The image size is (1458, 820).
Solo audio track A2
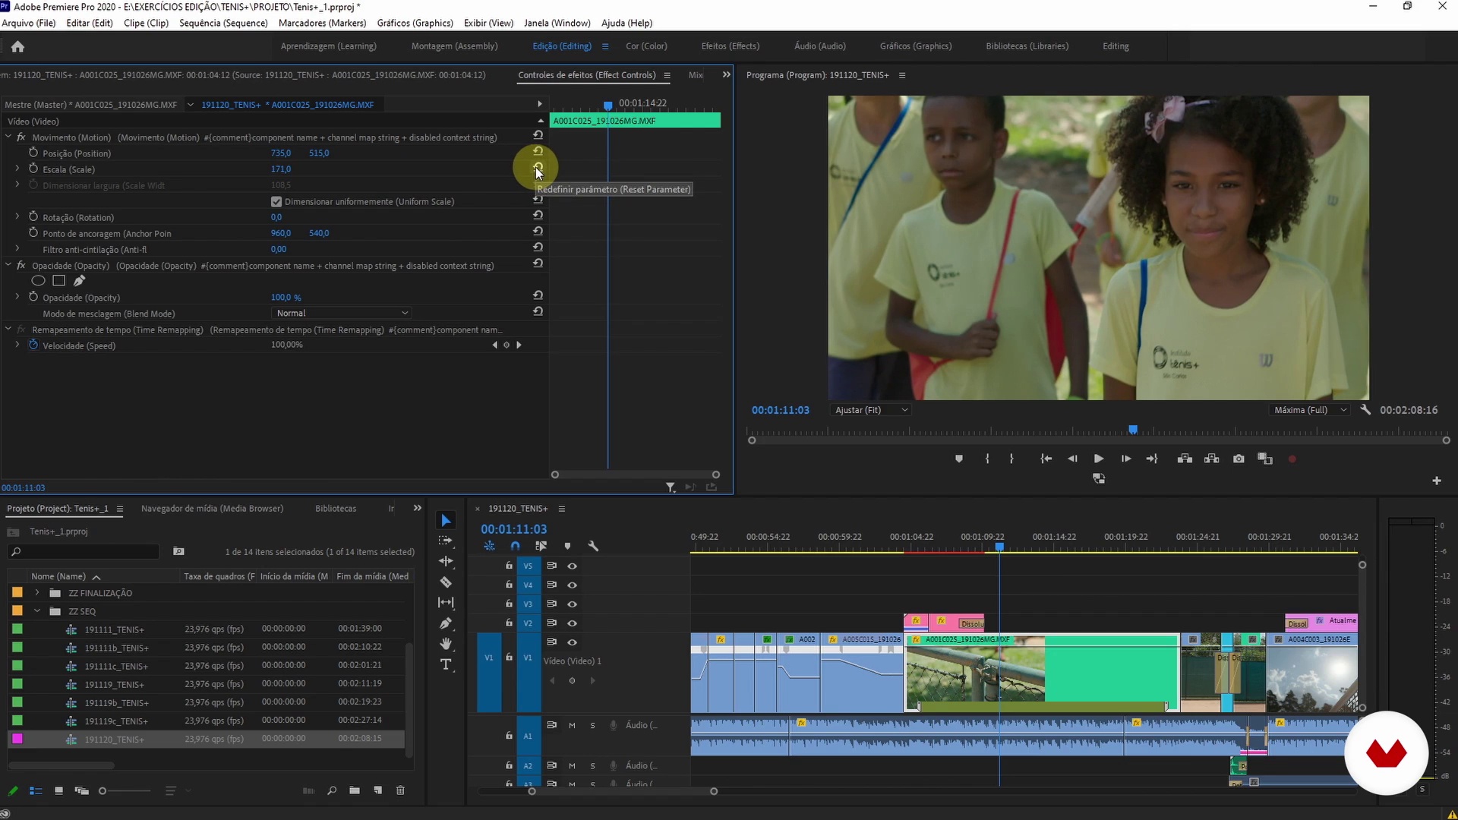(592, 765)
